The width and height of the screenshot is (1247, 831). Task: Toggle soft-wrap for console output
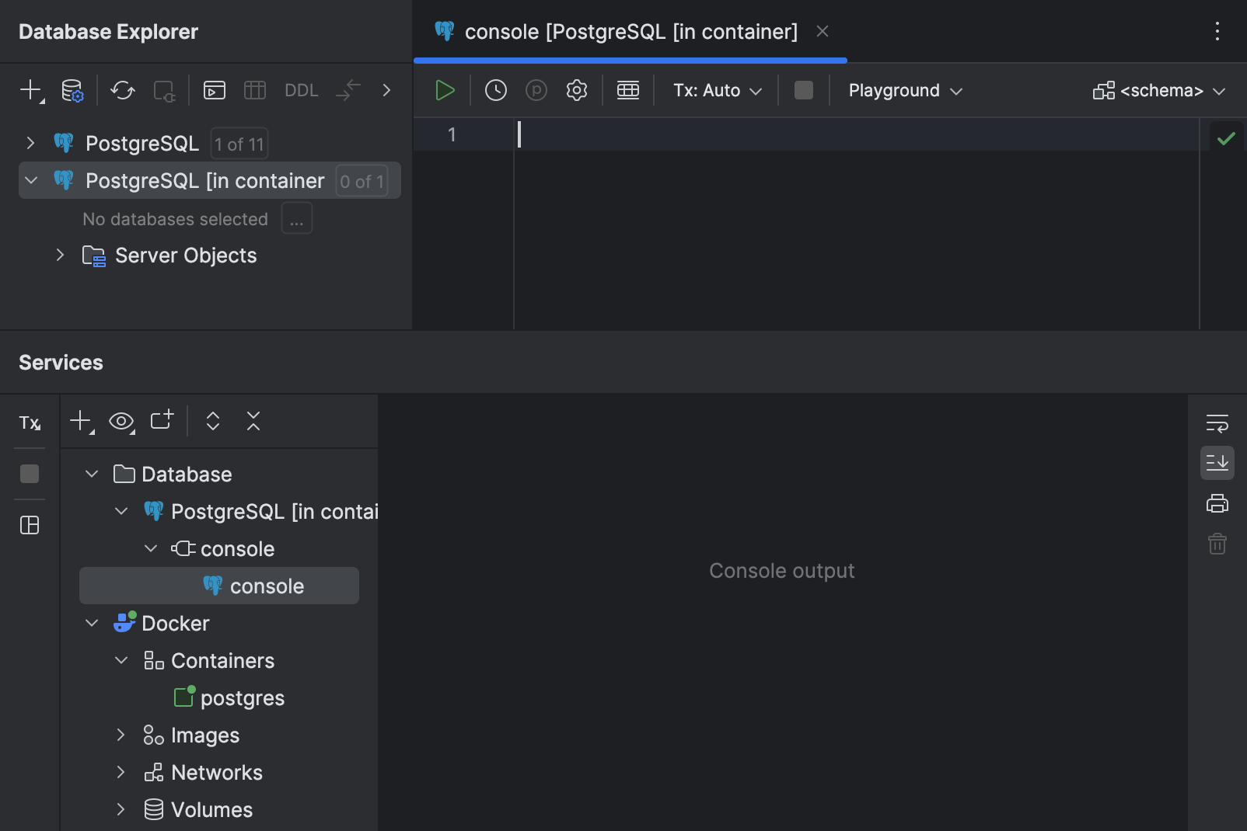coord(1217,422)
